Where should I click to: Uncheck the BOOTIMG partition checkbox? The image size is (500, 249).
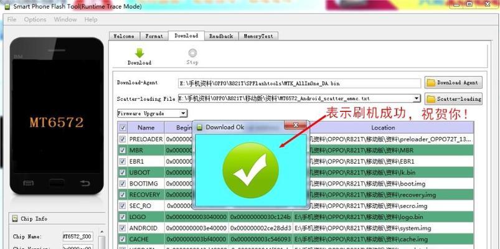tap(123, 184)
